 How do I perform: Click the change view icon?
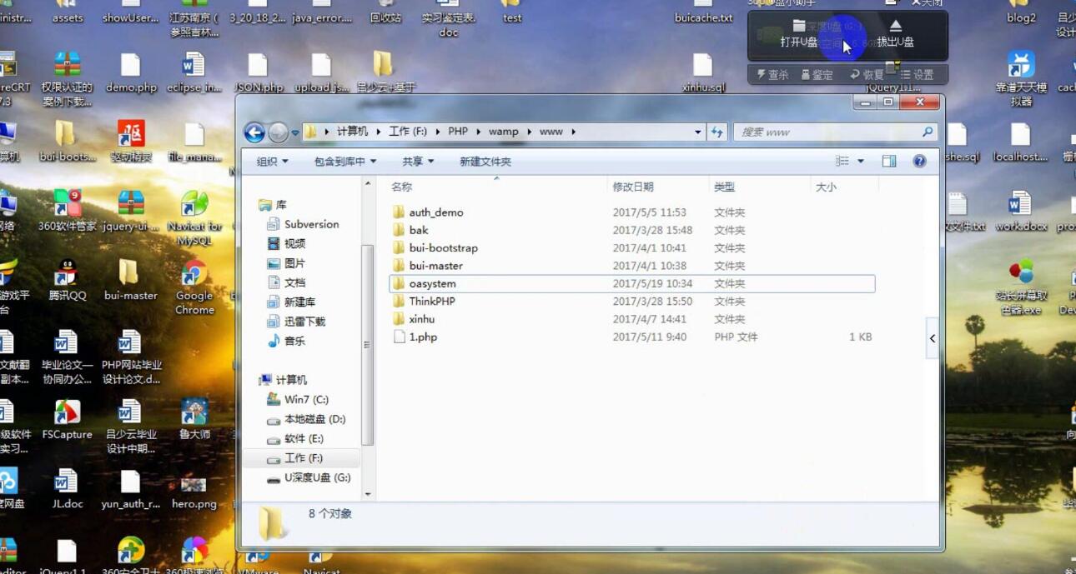842,162
